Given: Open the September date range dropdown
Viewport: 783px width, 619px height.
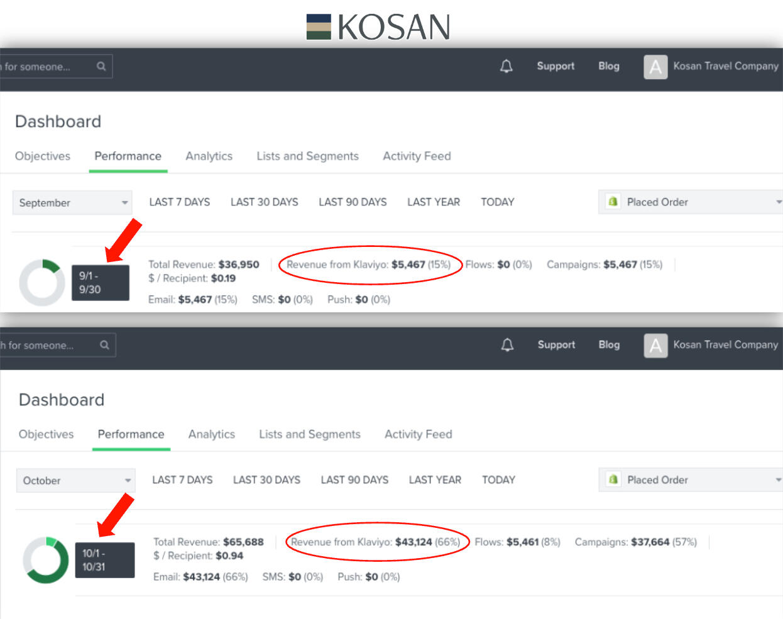Looking at the screenshot, I should tap(72, 203).
